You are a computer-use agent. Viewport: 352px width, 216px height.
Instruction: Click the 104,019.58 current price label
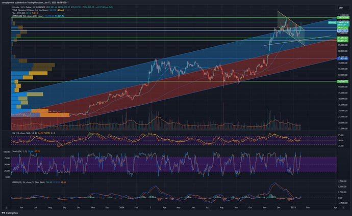[x=340, y=23]
